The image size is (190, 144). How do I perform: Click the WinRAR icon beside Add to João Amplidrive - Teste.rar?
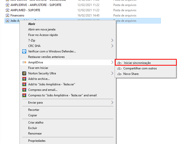pyautogui.click(x=24, y=84)
